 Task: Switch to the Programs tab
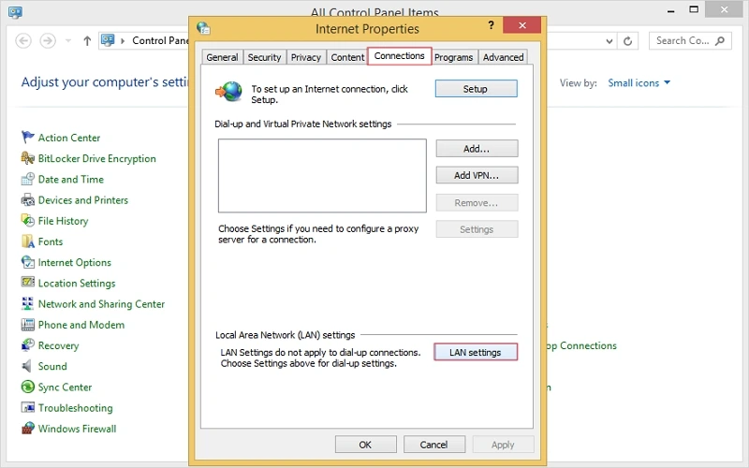[453, 57]
